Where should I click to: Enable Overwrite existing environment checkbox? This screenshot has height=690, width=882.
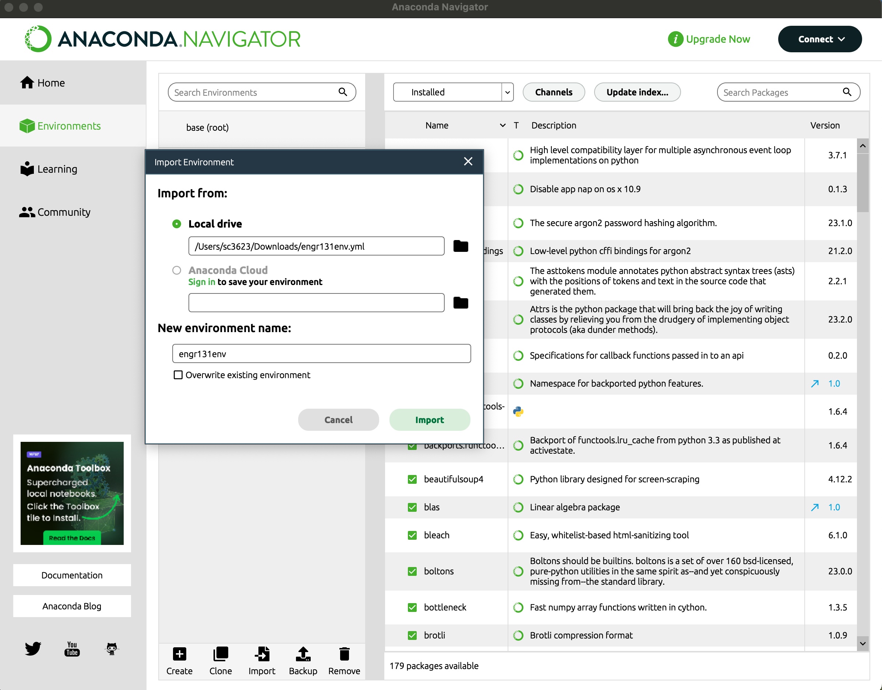[178, 375]
